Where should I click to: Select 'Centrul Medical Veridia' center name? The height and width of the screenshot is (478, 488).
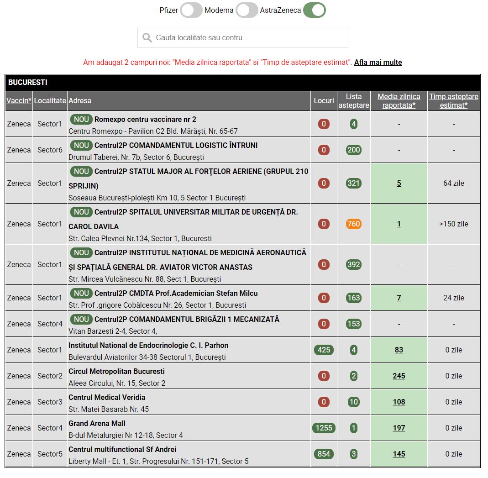107,397
